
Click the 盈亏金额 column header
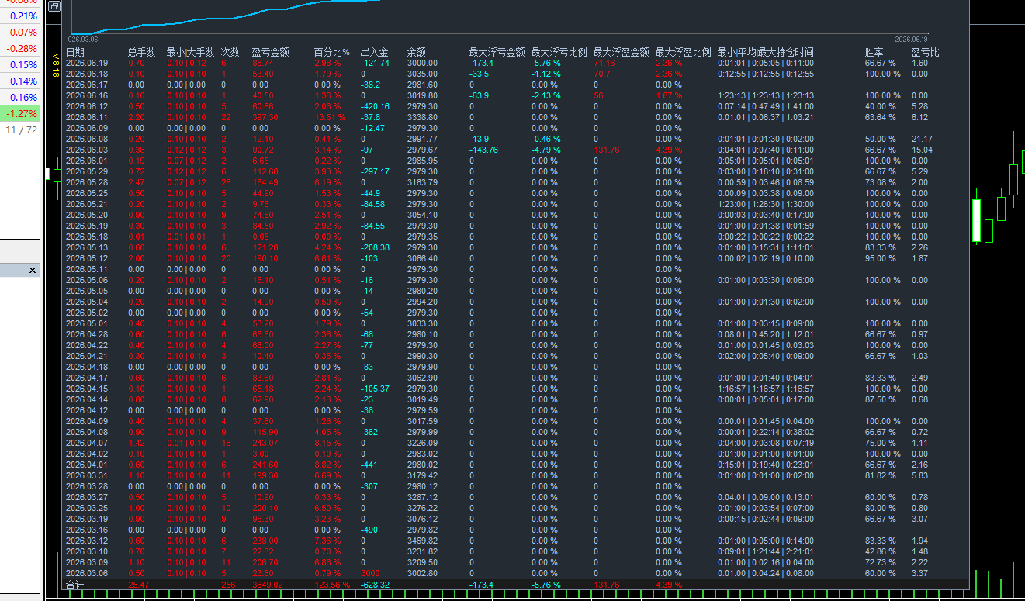(x=271, y=52)
